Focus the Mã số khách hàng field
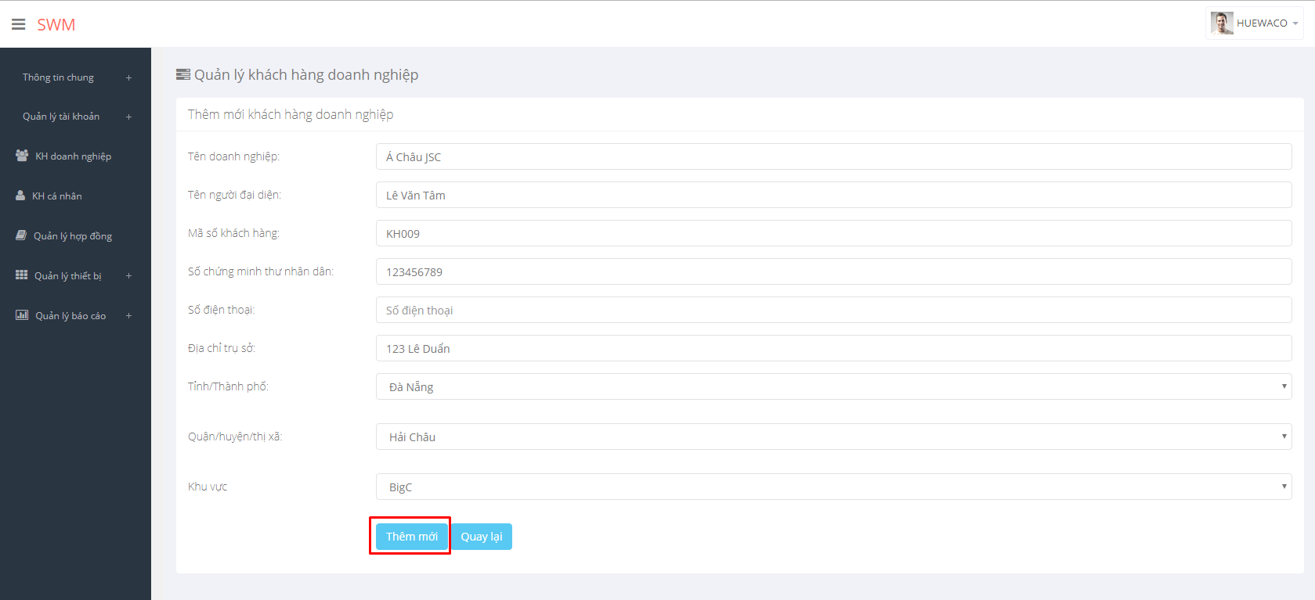Screen dimensions: 1315x600 pos(833,233)
